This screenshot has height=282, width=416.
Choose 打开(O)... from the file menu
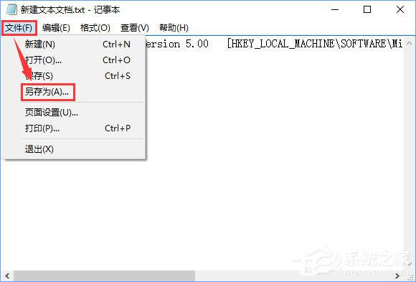pyautogui.click(x=75, y=60)
